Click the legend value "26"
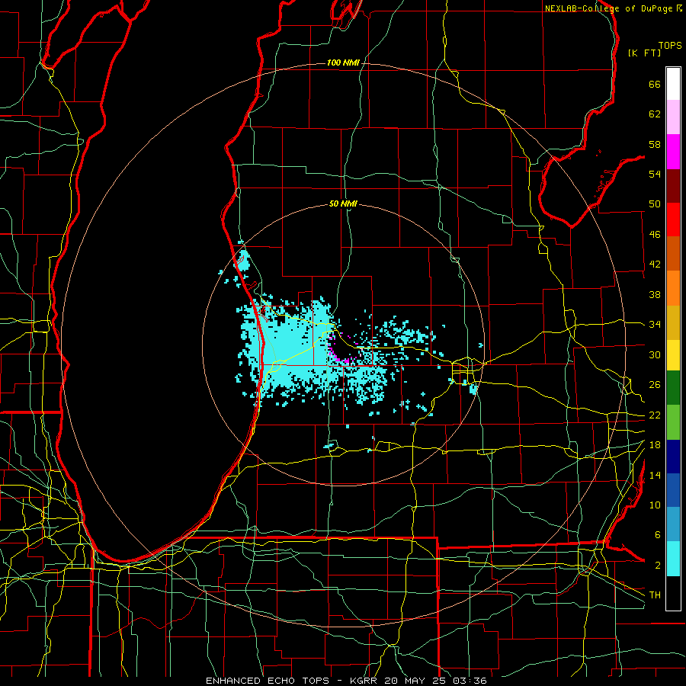The height and width of the screenshot is (686, 686). (655, 385)
